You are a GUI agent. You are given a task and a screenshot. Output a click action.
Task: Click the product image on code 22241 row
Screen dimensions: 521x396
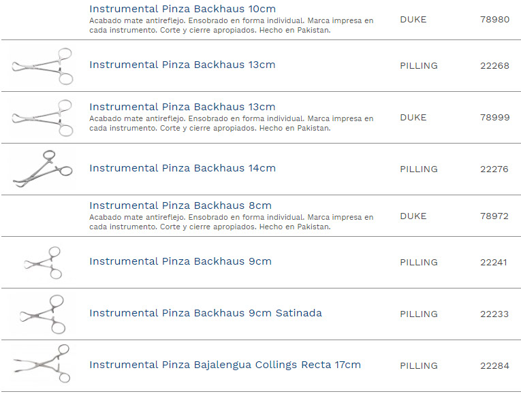click(44, 263)
